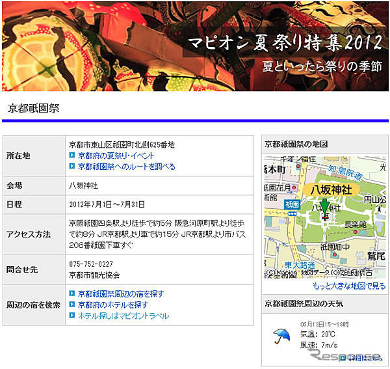The height and width of the screenshot is (369, 390).
Task: Follow the 京都祇園祭周辺の宿を探す link
Action: click(x=121, y=294)
